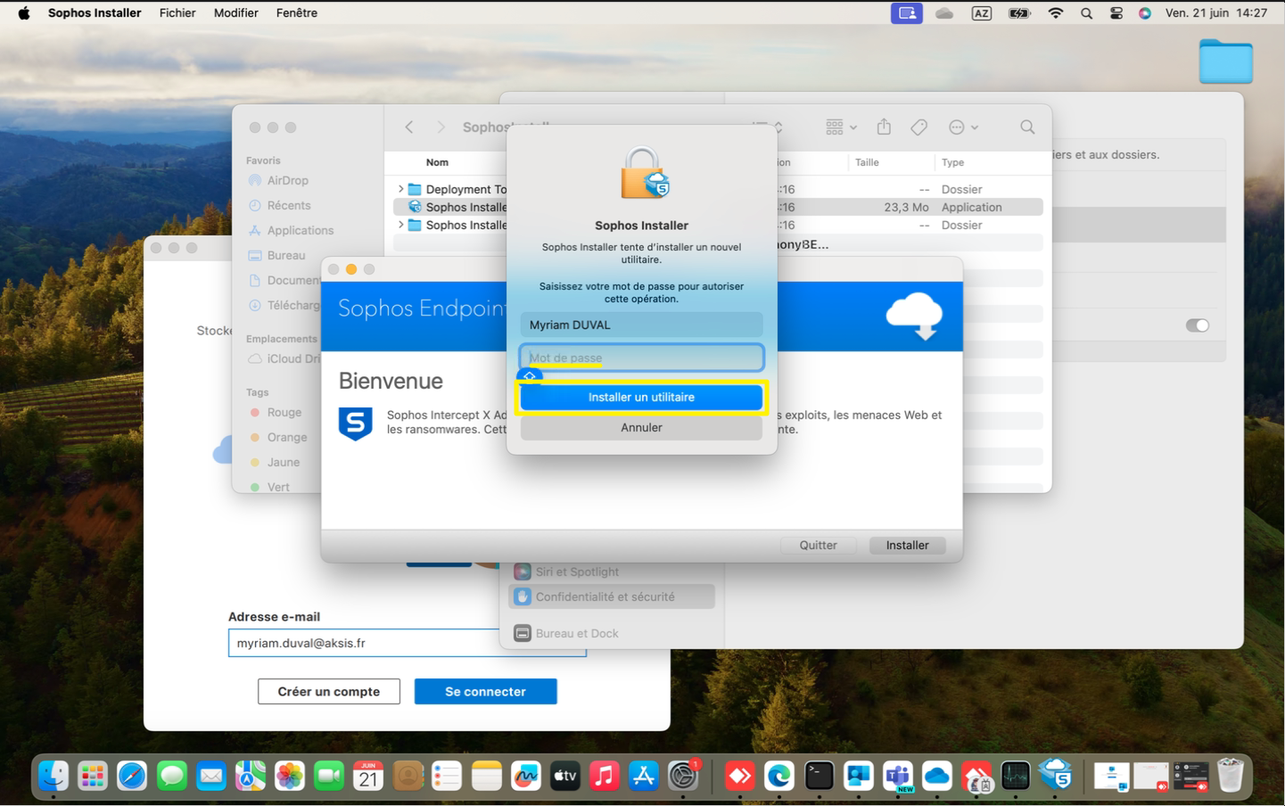
Task: Open the Apple menu
Action: tap(24, 13)
